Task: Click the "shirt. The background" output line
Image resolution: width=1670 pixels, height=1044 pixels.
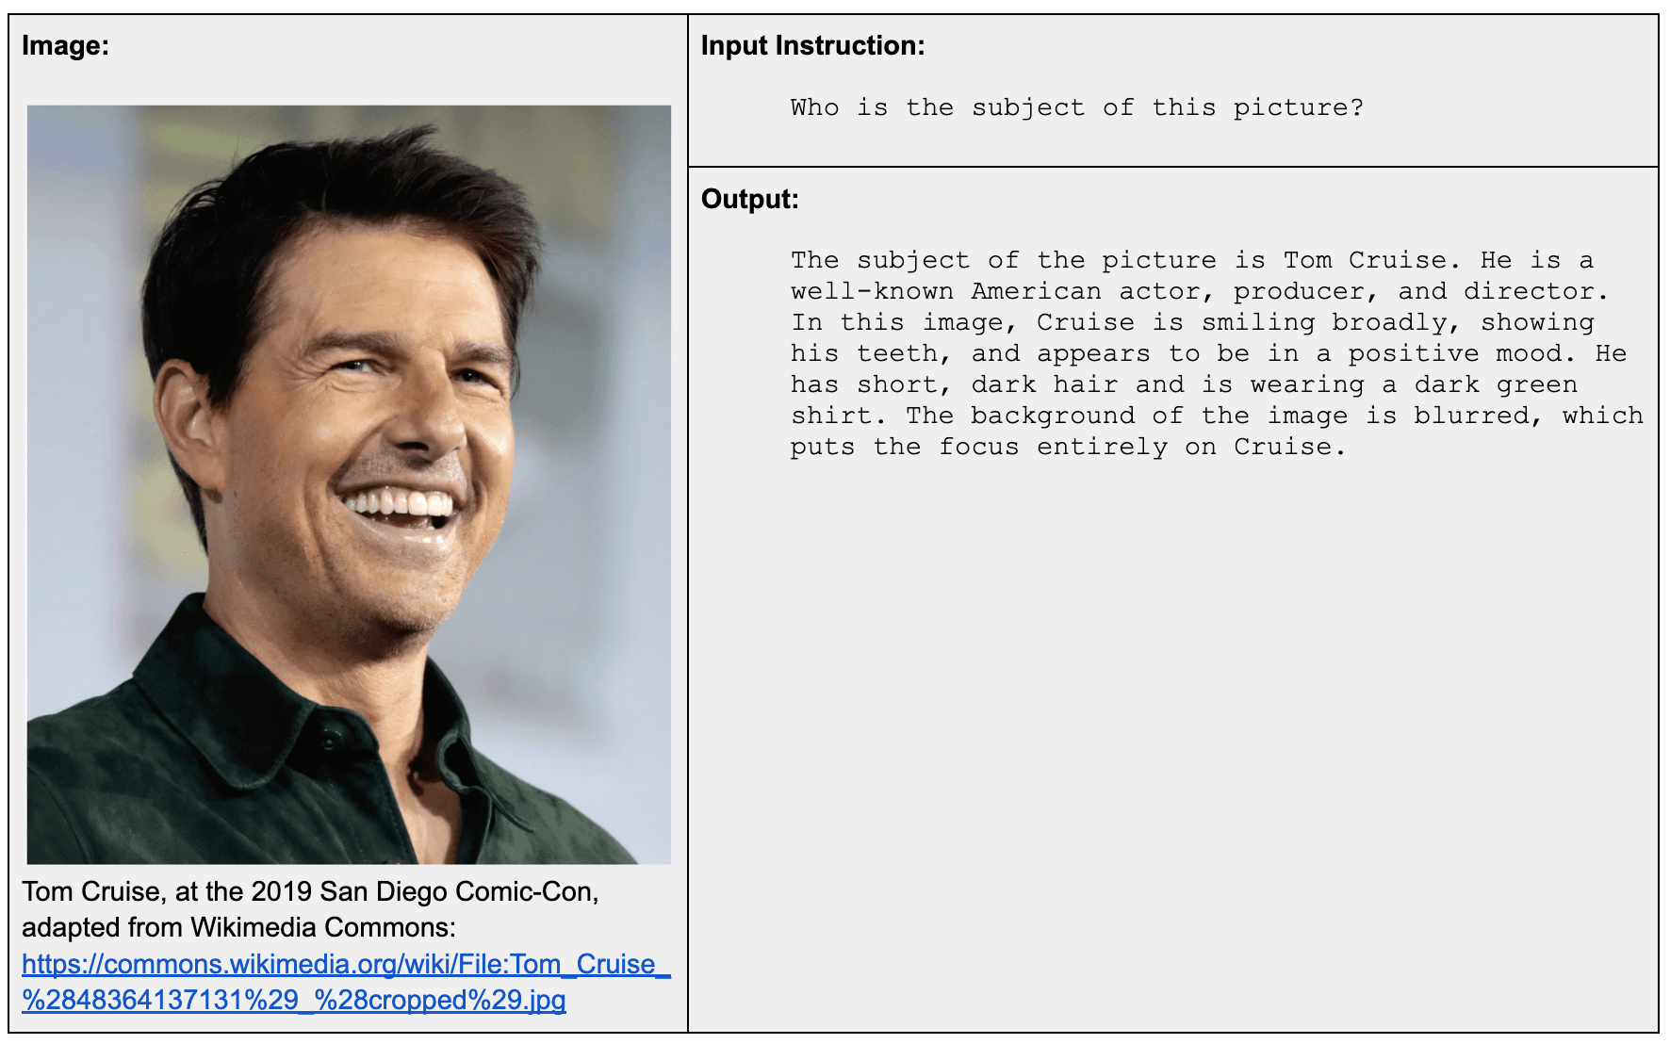Action: [1216, 416]
